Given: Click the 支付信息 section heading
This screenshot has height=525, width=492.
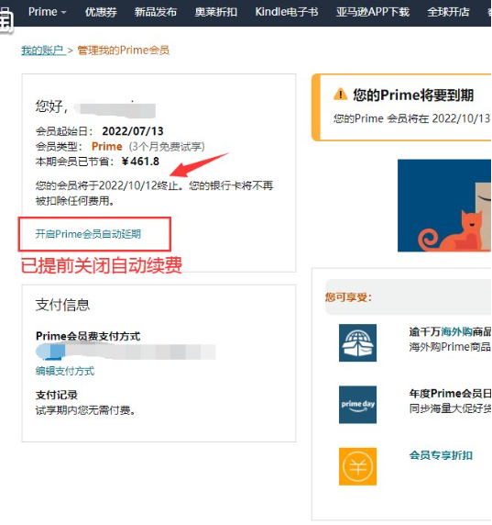Looking at the screenshot, I should (62, 305).
